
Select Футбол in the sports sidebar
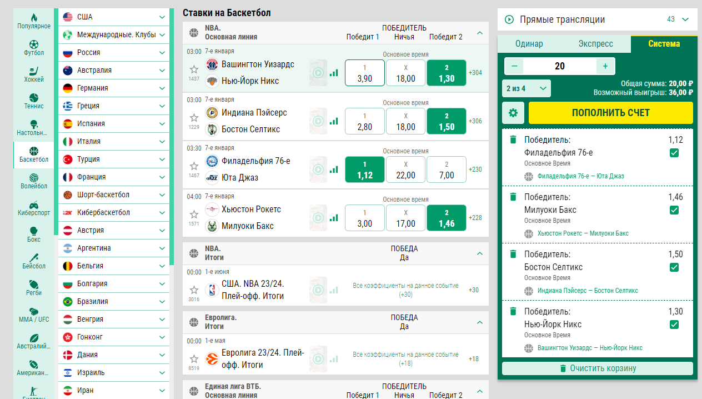(x=34, y=48)
